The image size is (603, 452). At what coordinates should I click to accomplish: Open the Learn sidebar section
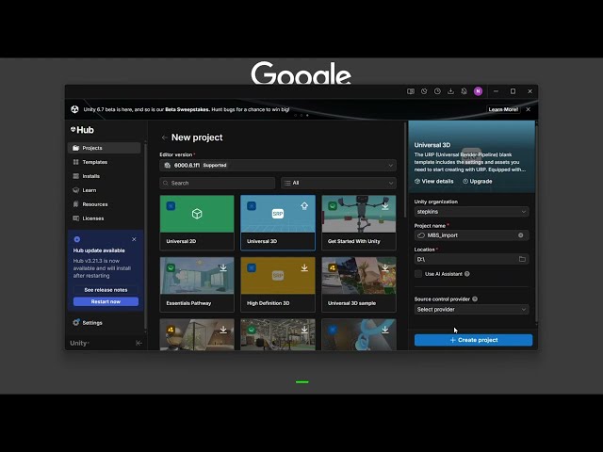coord(105,190)
